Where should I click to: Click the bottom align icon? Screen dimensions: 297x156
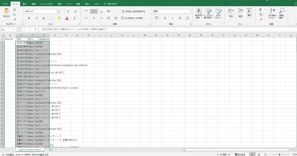(101, 11)
